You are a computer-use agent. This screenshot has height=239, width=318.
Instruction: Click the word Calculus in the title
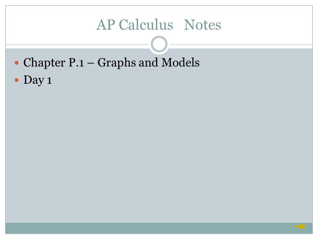146,25
